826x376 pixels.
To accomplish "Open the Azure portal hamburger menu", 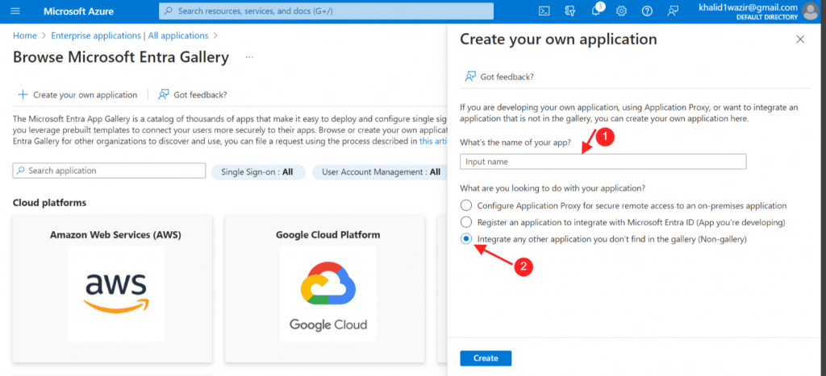I will click(x=15, y=11).
